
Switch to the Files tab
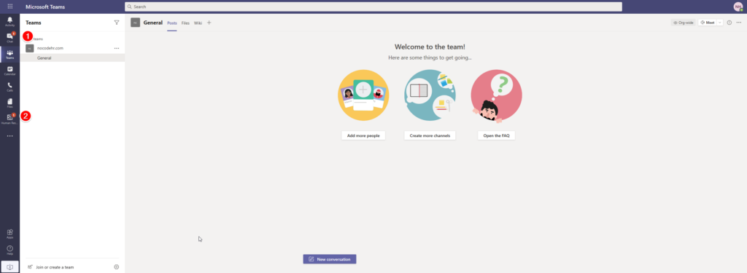(185, 23)
